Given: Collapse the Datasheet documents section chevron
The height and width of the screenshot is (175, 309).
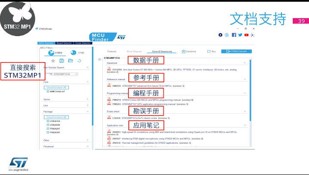Looking at the screenshot, I should pyautogui.click(x=245, y=63).
